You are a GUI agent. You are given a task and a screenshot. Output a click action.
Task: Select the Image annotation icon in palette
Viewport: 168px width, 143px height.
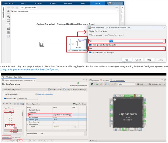[x=8, y=32]
